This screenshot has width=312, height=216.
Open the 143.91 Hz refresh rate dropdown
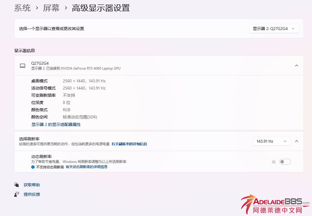[x=271, y=141]
